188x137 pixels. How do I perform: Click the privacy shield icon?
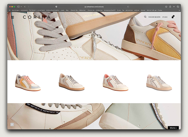pyautogui.click(x=56, y=7)
